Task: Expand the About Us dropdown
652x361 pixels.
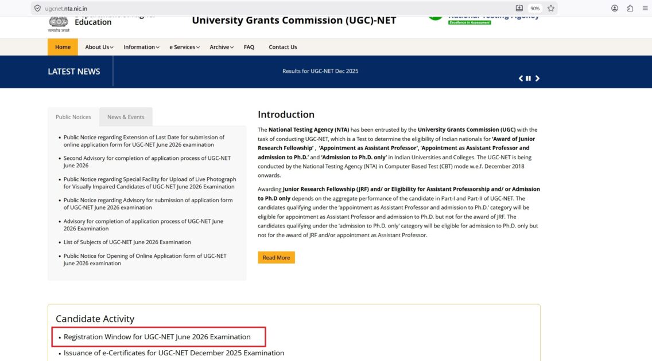Action: pos(99,47)
